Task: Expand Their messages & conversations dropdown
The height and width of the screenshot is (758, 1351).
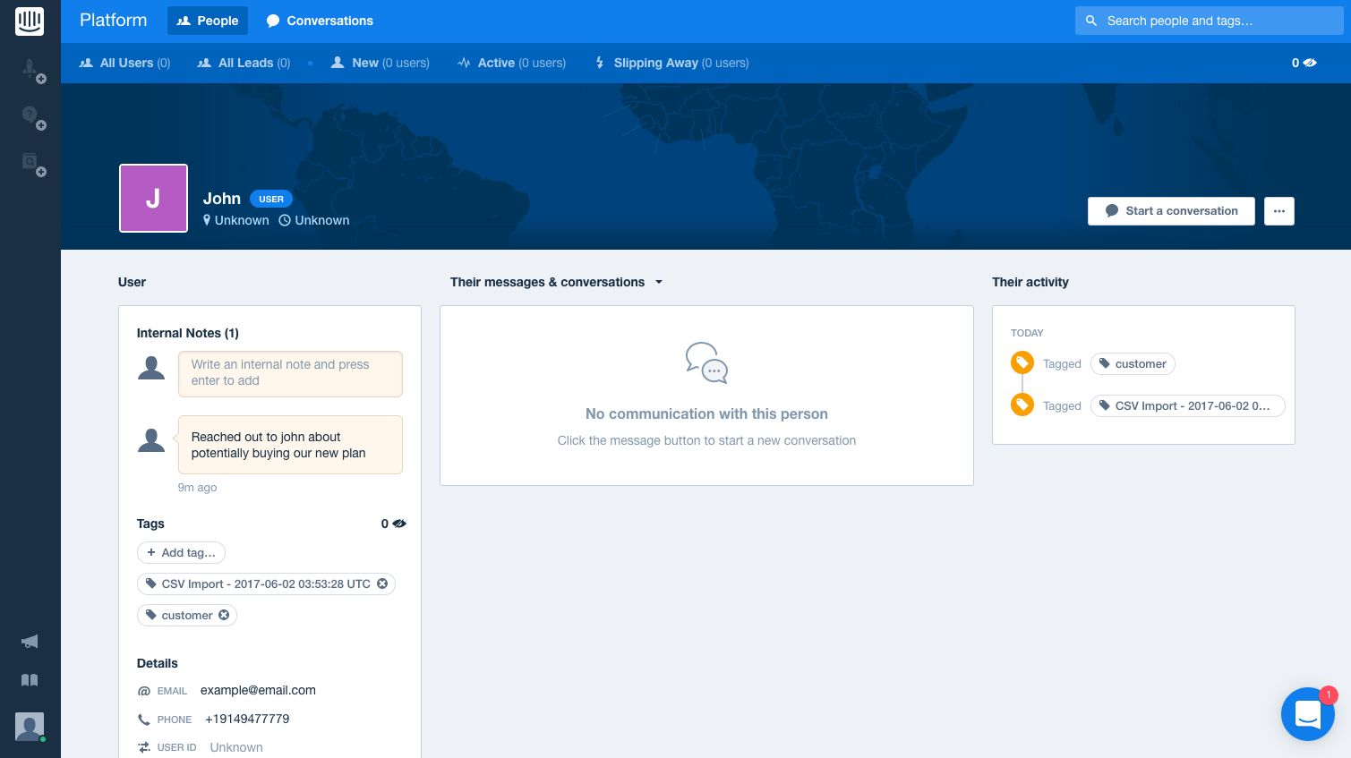Action: [x=659, y=282]
